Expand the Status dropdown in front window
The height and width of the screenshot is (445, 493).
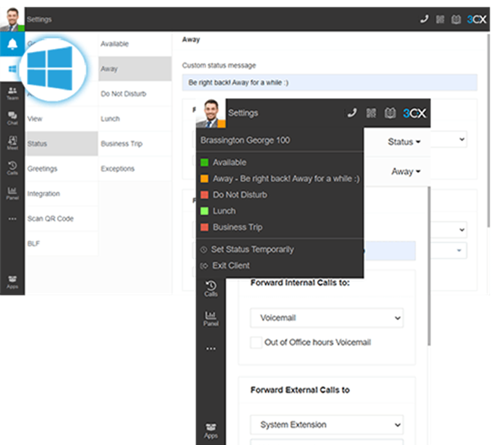(x=404, y=142)
